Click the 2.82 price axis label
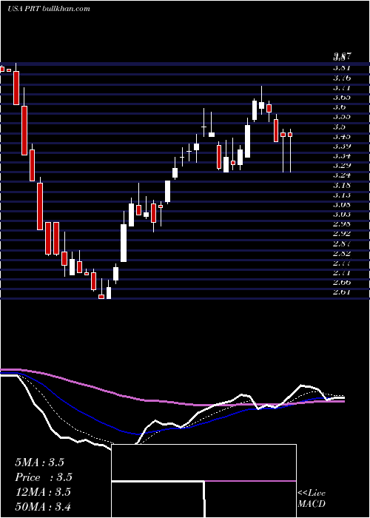Image resolution: width=370 pixels, height=518 pixels. click(342, 253)
